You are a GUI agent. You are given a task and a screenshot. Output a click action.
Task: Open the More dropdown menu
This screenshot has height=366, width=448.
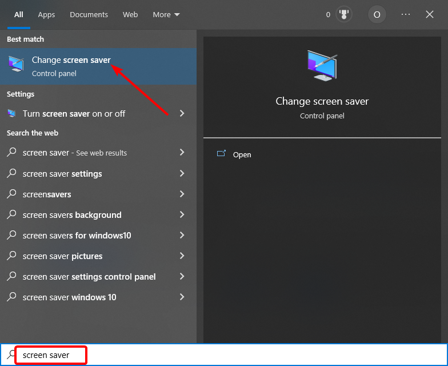pyautogui.click(x=166, y=15)
